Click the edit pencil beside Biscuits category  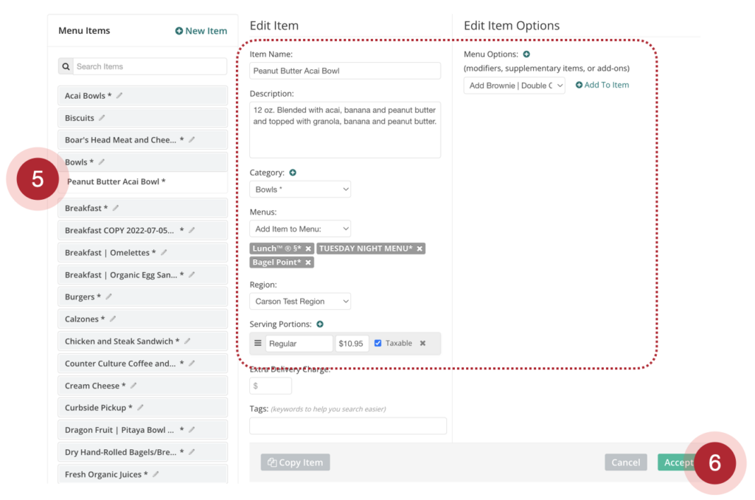(x=102, y=118)
